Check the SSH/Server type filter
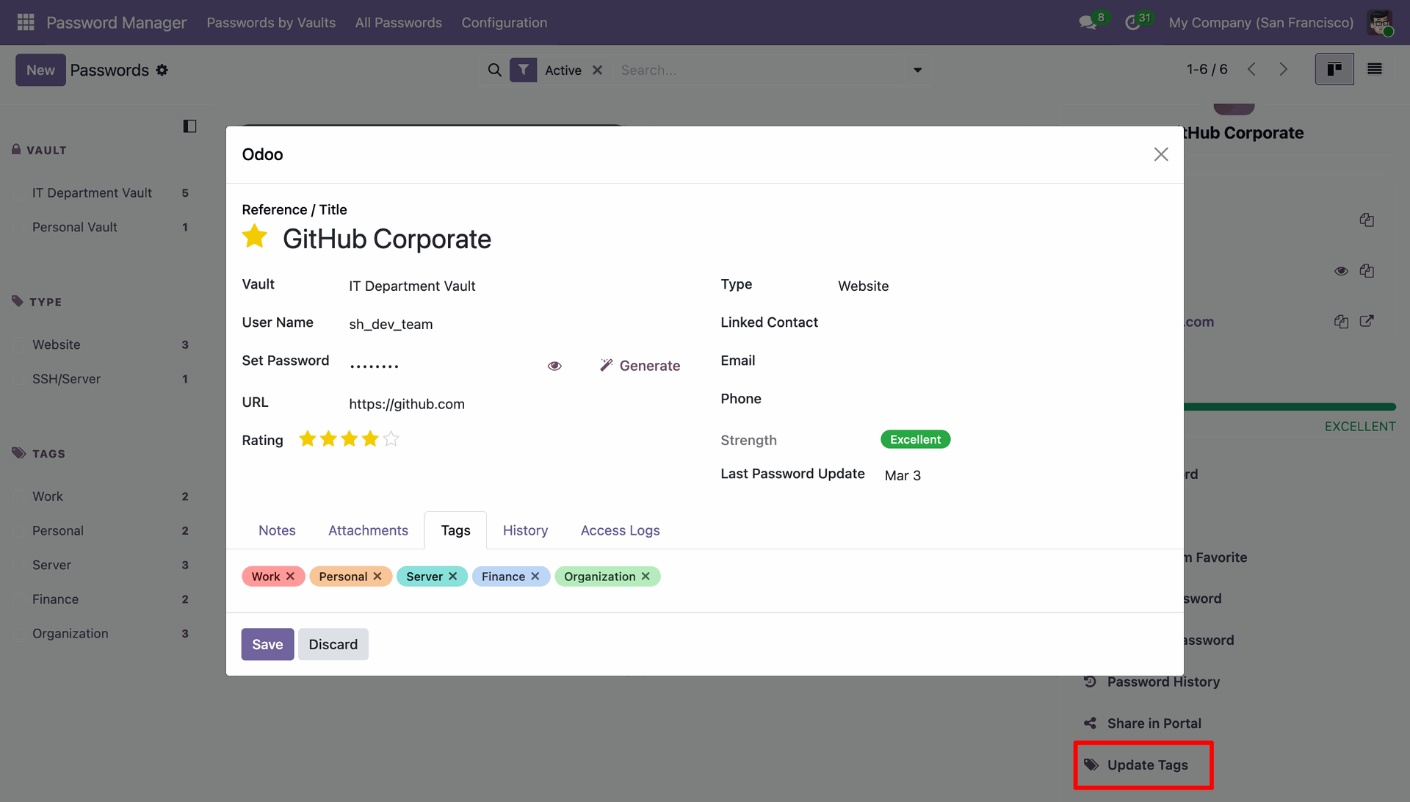Viewport: 1410px width, 802px height. click(20, 380)
